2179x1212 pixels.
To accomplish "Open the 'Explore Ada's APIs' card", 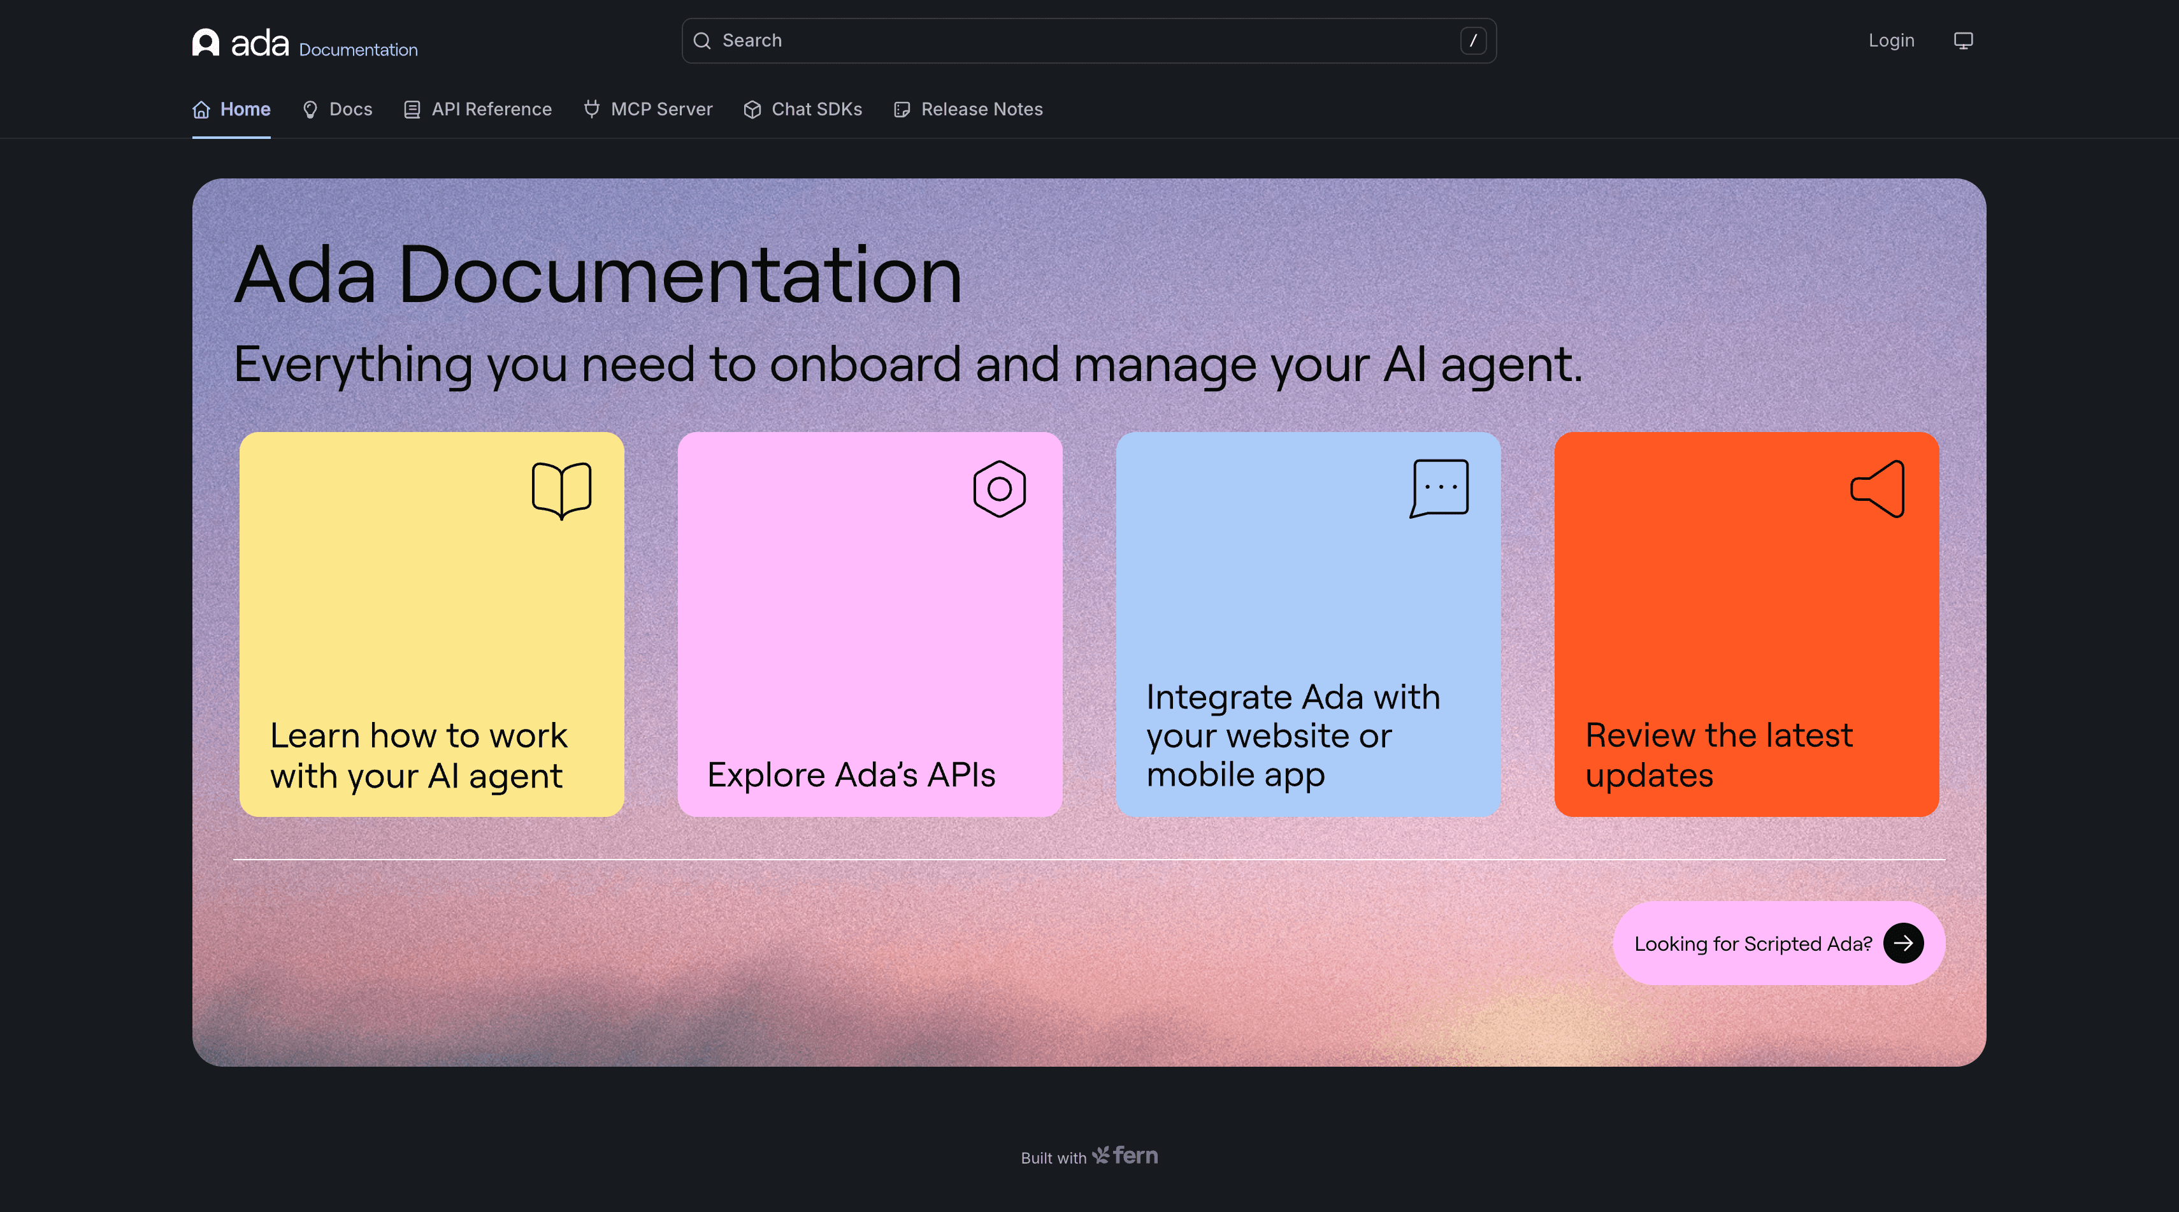I will pyautogui.click(x=870, y=624).
